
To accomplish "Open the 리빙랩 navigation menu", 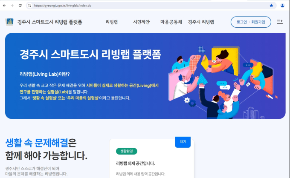I will pyautogui.click(x=112, y=22).
